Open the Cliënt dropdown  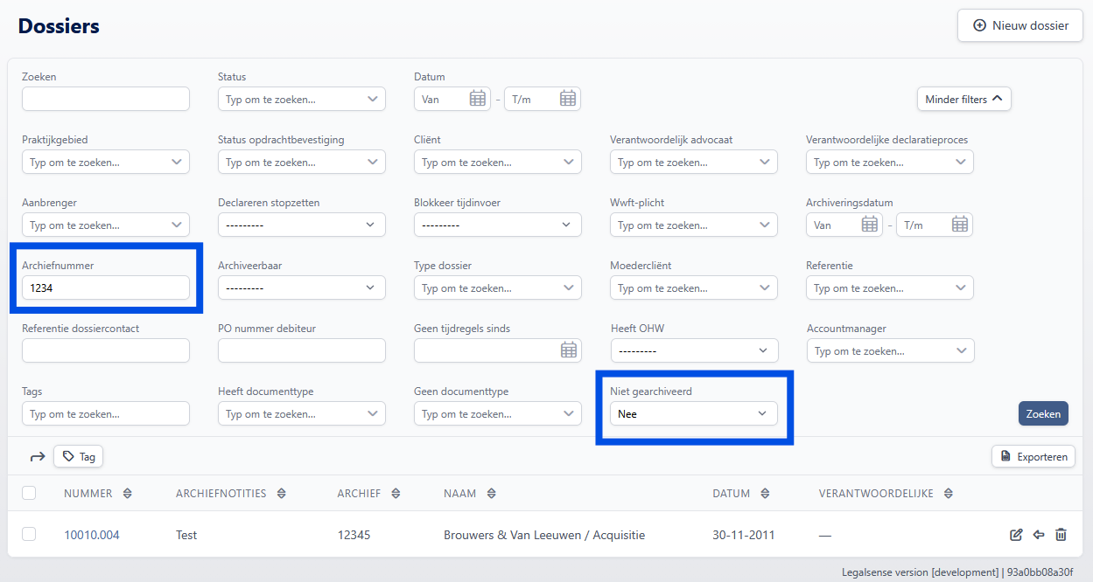tap(498, 162)
